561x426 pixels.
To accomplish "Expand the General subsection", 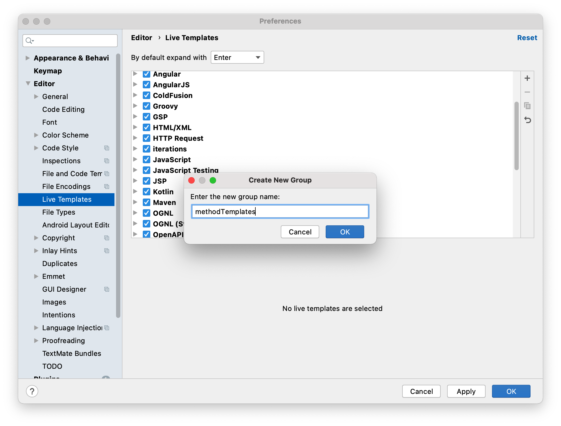I will (x=36, y=97).
